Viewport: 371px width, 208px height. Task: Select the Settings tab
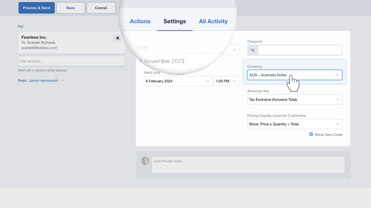tap(175, 21)
